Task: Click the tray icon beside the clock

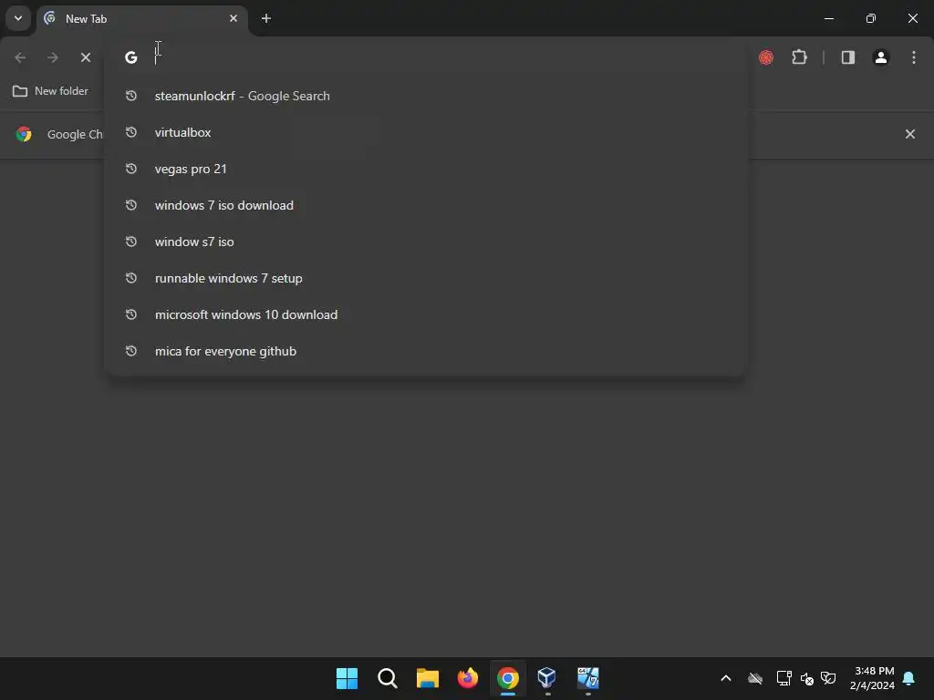Action: pos(828,678)
